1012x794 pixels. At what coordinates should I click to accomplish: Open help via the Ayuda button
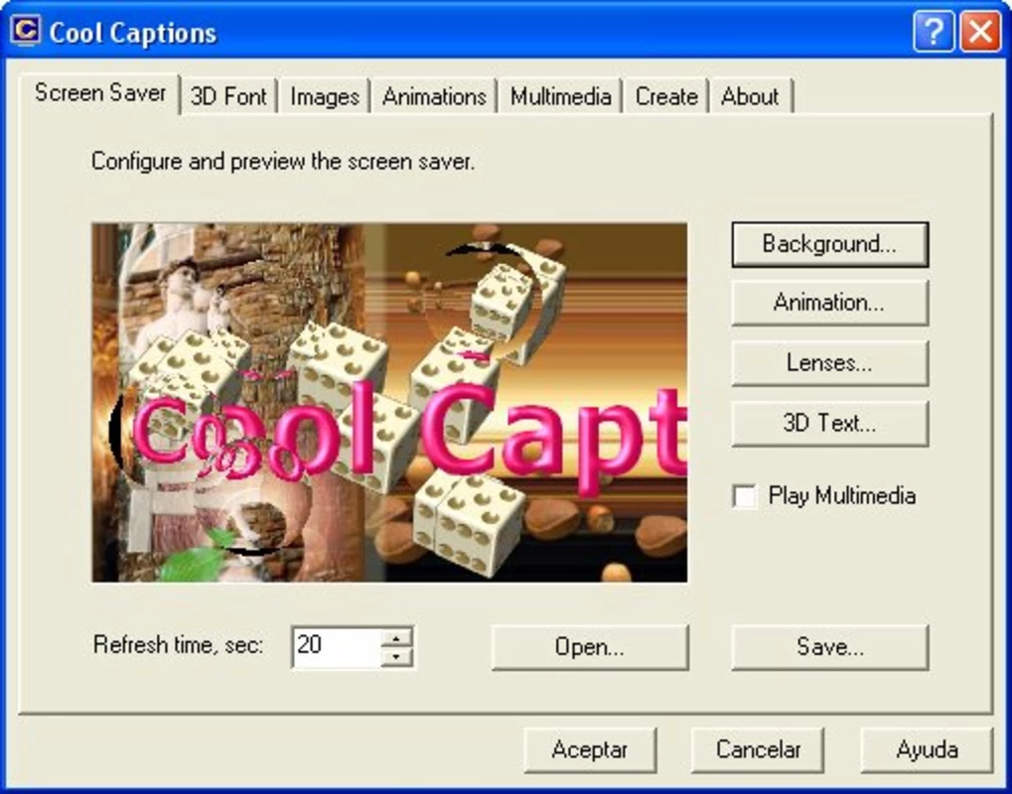coord(927,750)
